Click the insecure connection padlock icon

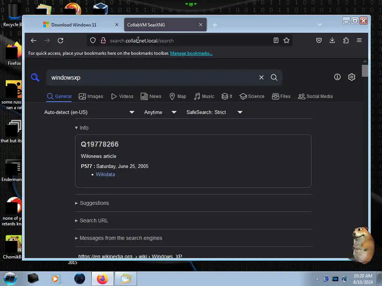103,40
